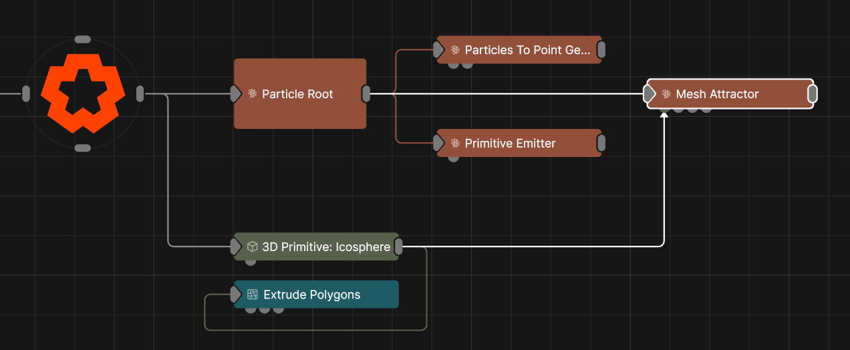Select the Extrude Polygons node label
850x350 pixels.
pyautogui.click(x=311, y=295)
